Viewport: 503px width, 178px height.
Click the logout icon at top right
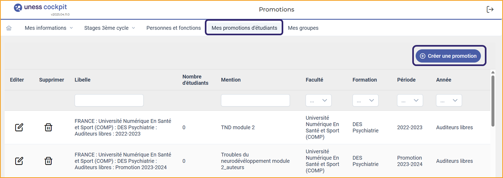click(490, 9)
